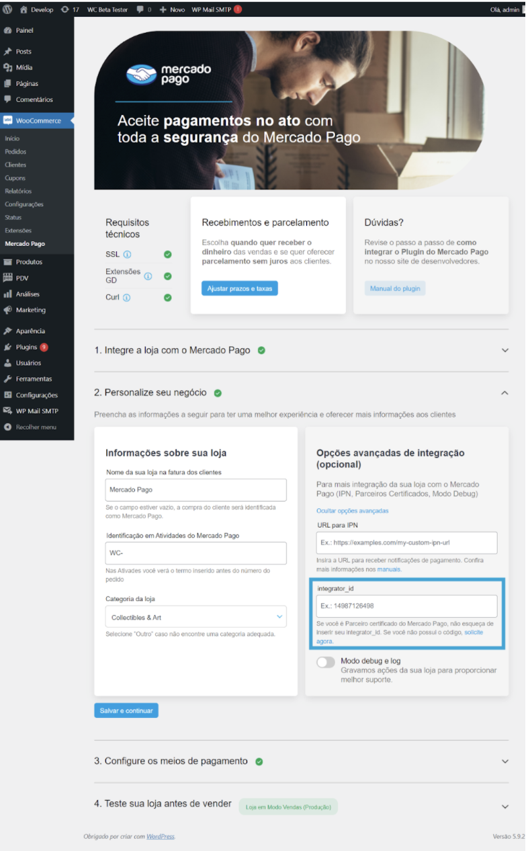Open Clientes submenu item
528x851 pixels.
point(15,165)
